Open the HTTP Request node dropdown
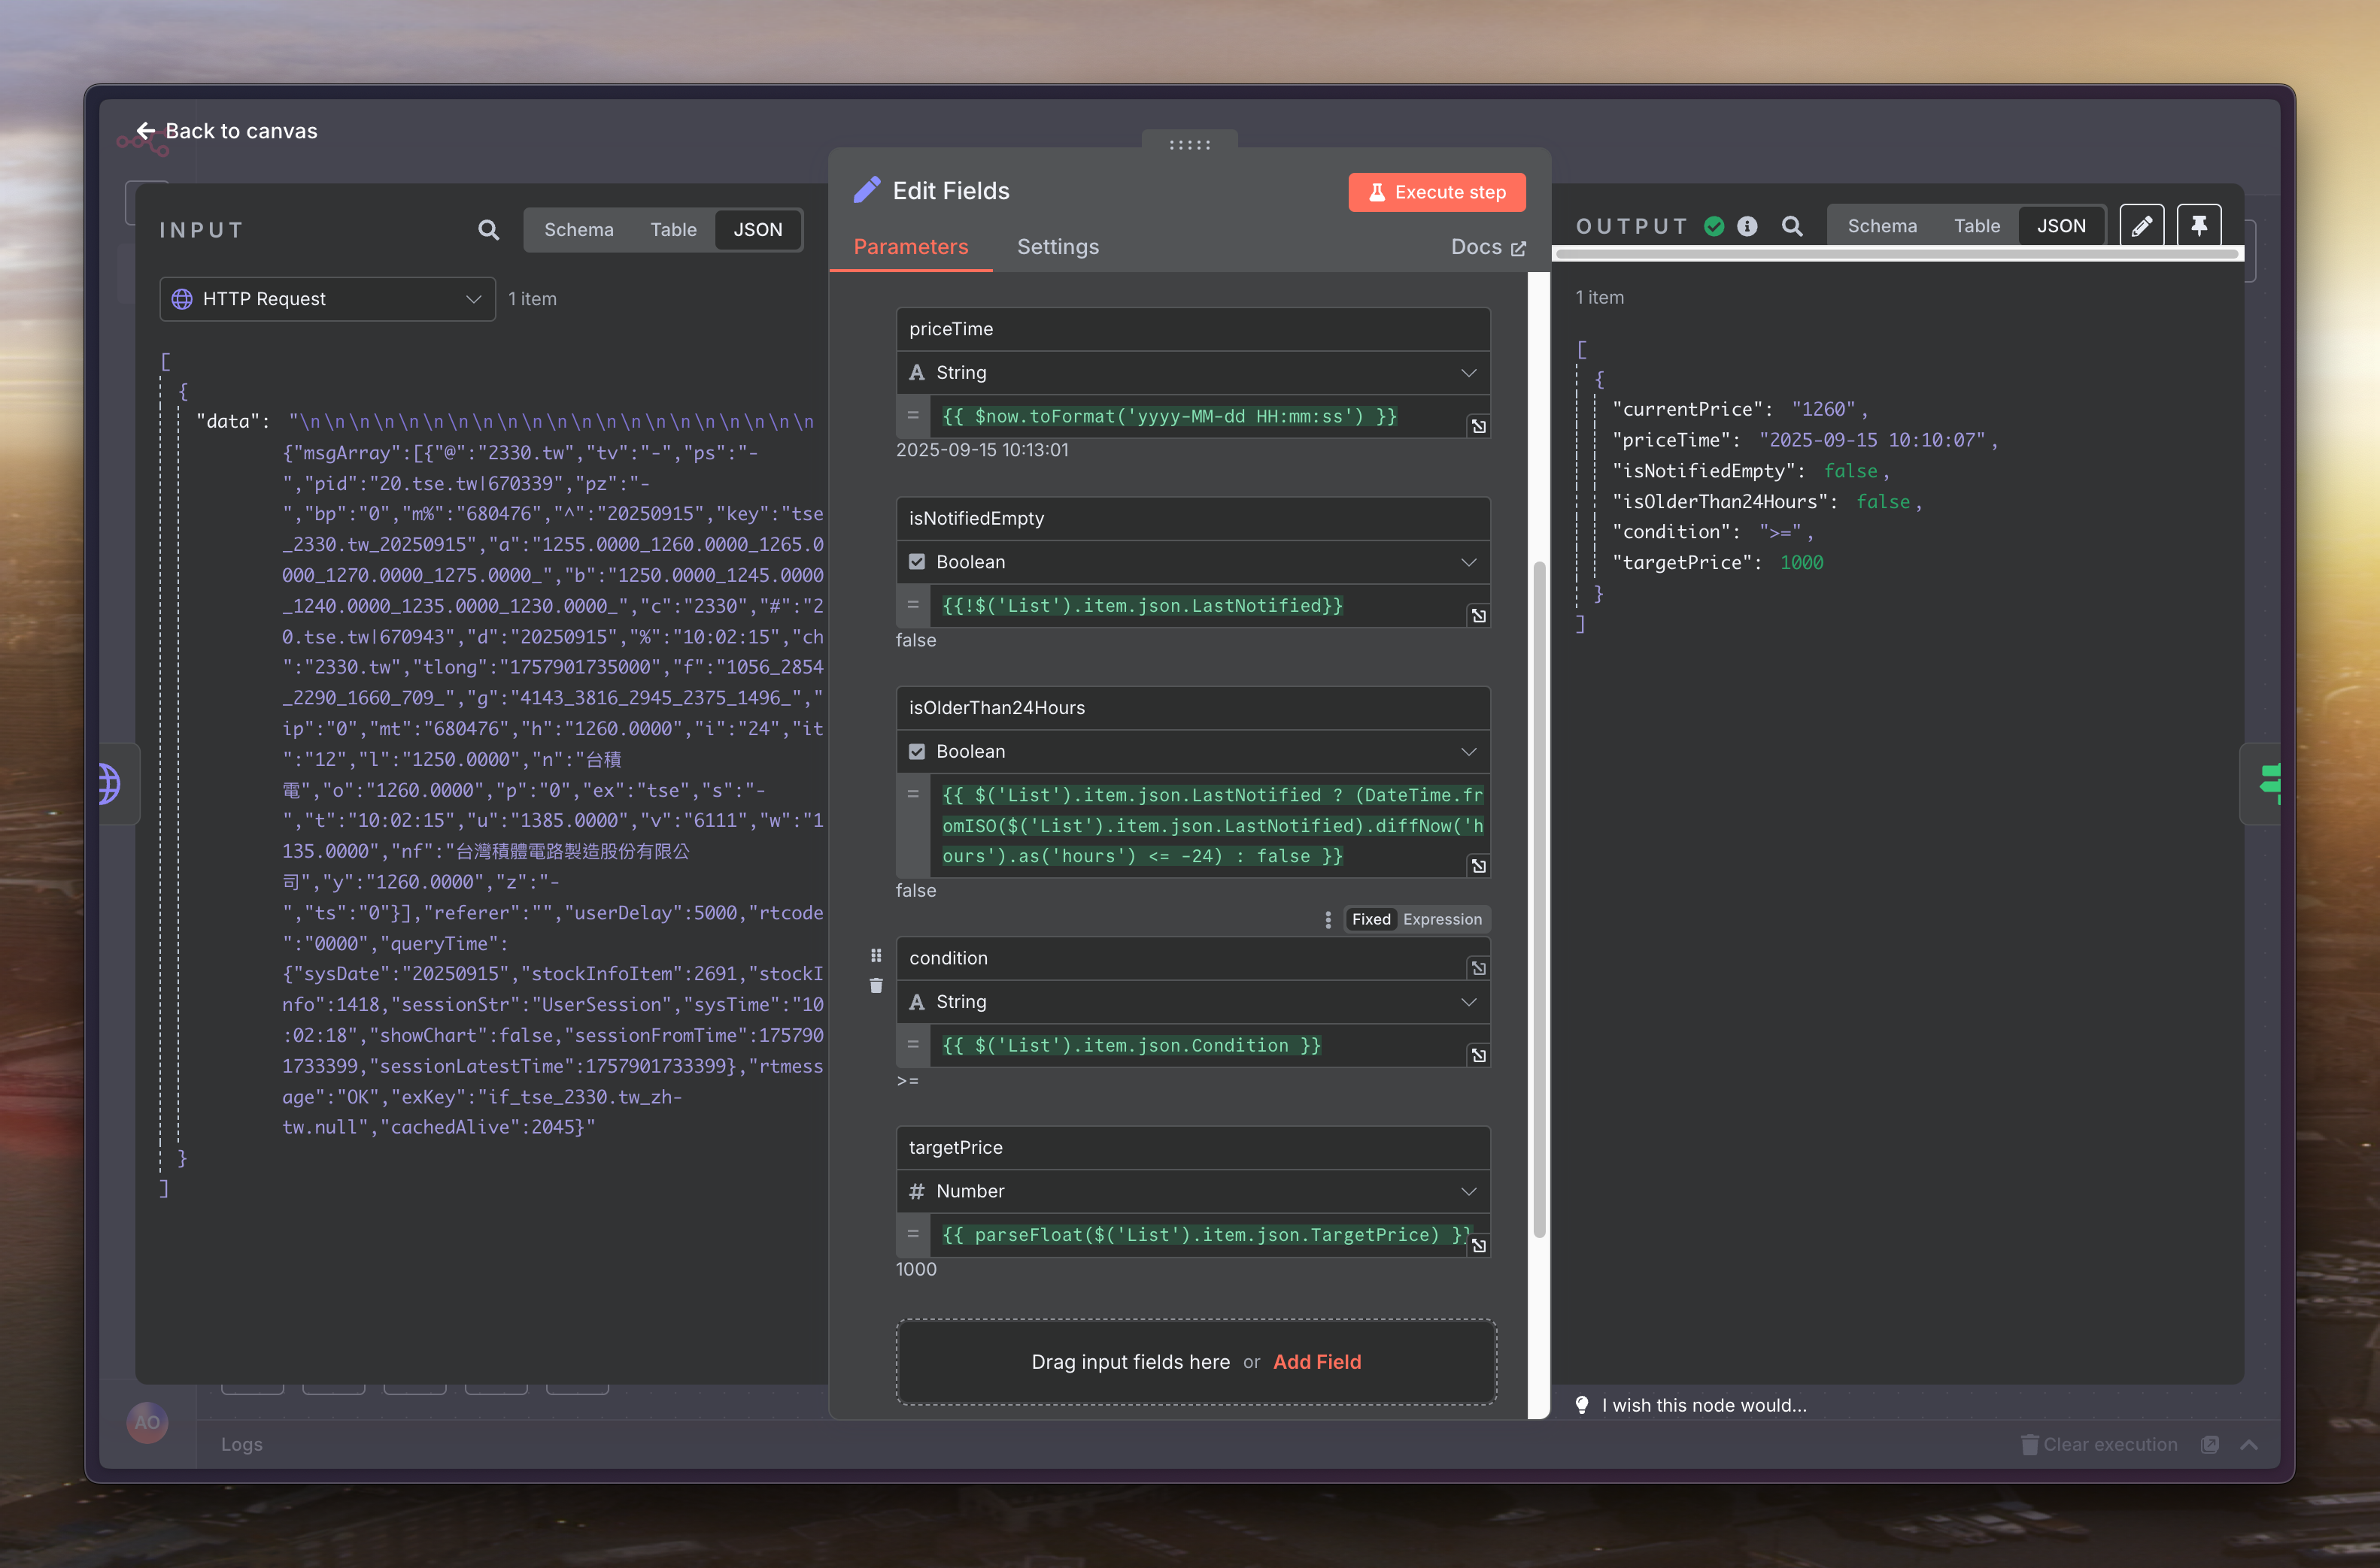 pos(327,299)
